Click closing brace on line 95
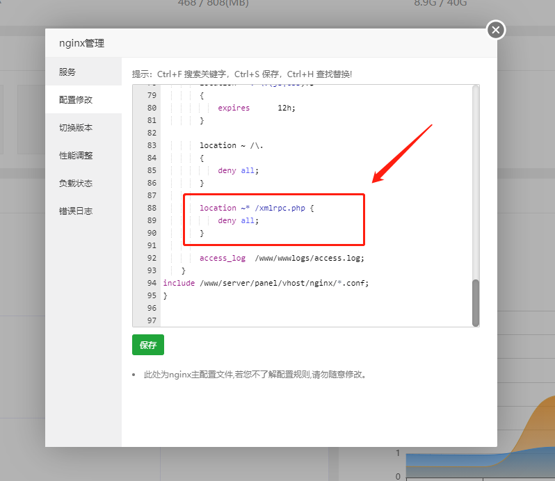Viewport: 555px width, 481px height. (x=166, y=295)
